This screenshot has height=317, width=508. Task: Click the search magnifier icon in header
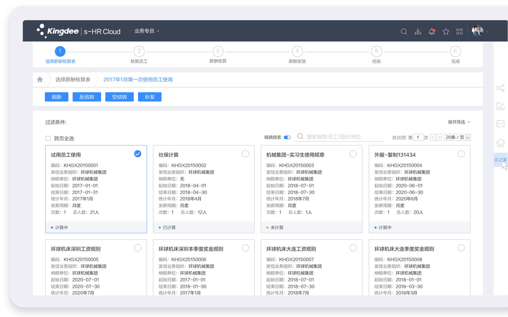[x=404, y=32]
